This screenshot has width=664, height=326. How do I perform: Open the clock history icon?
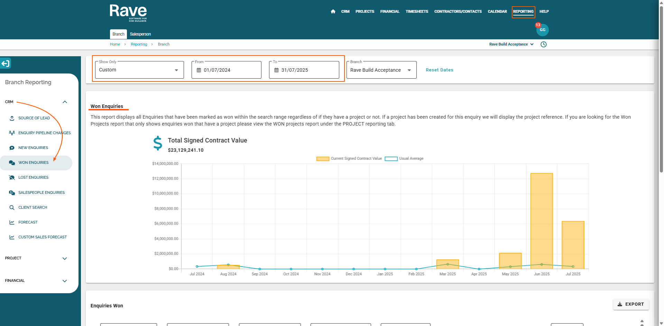coord(543,44)
